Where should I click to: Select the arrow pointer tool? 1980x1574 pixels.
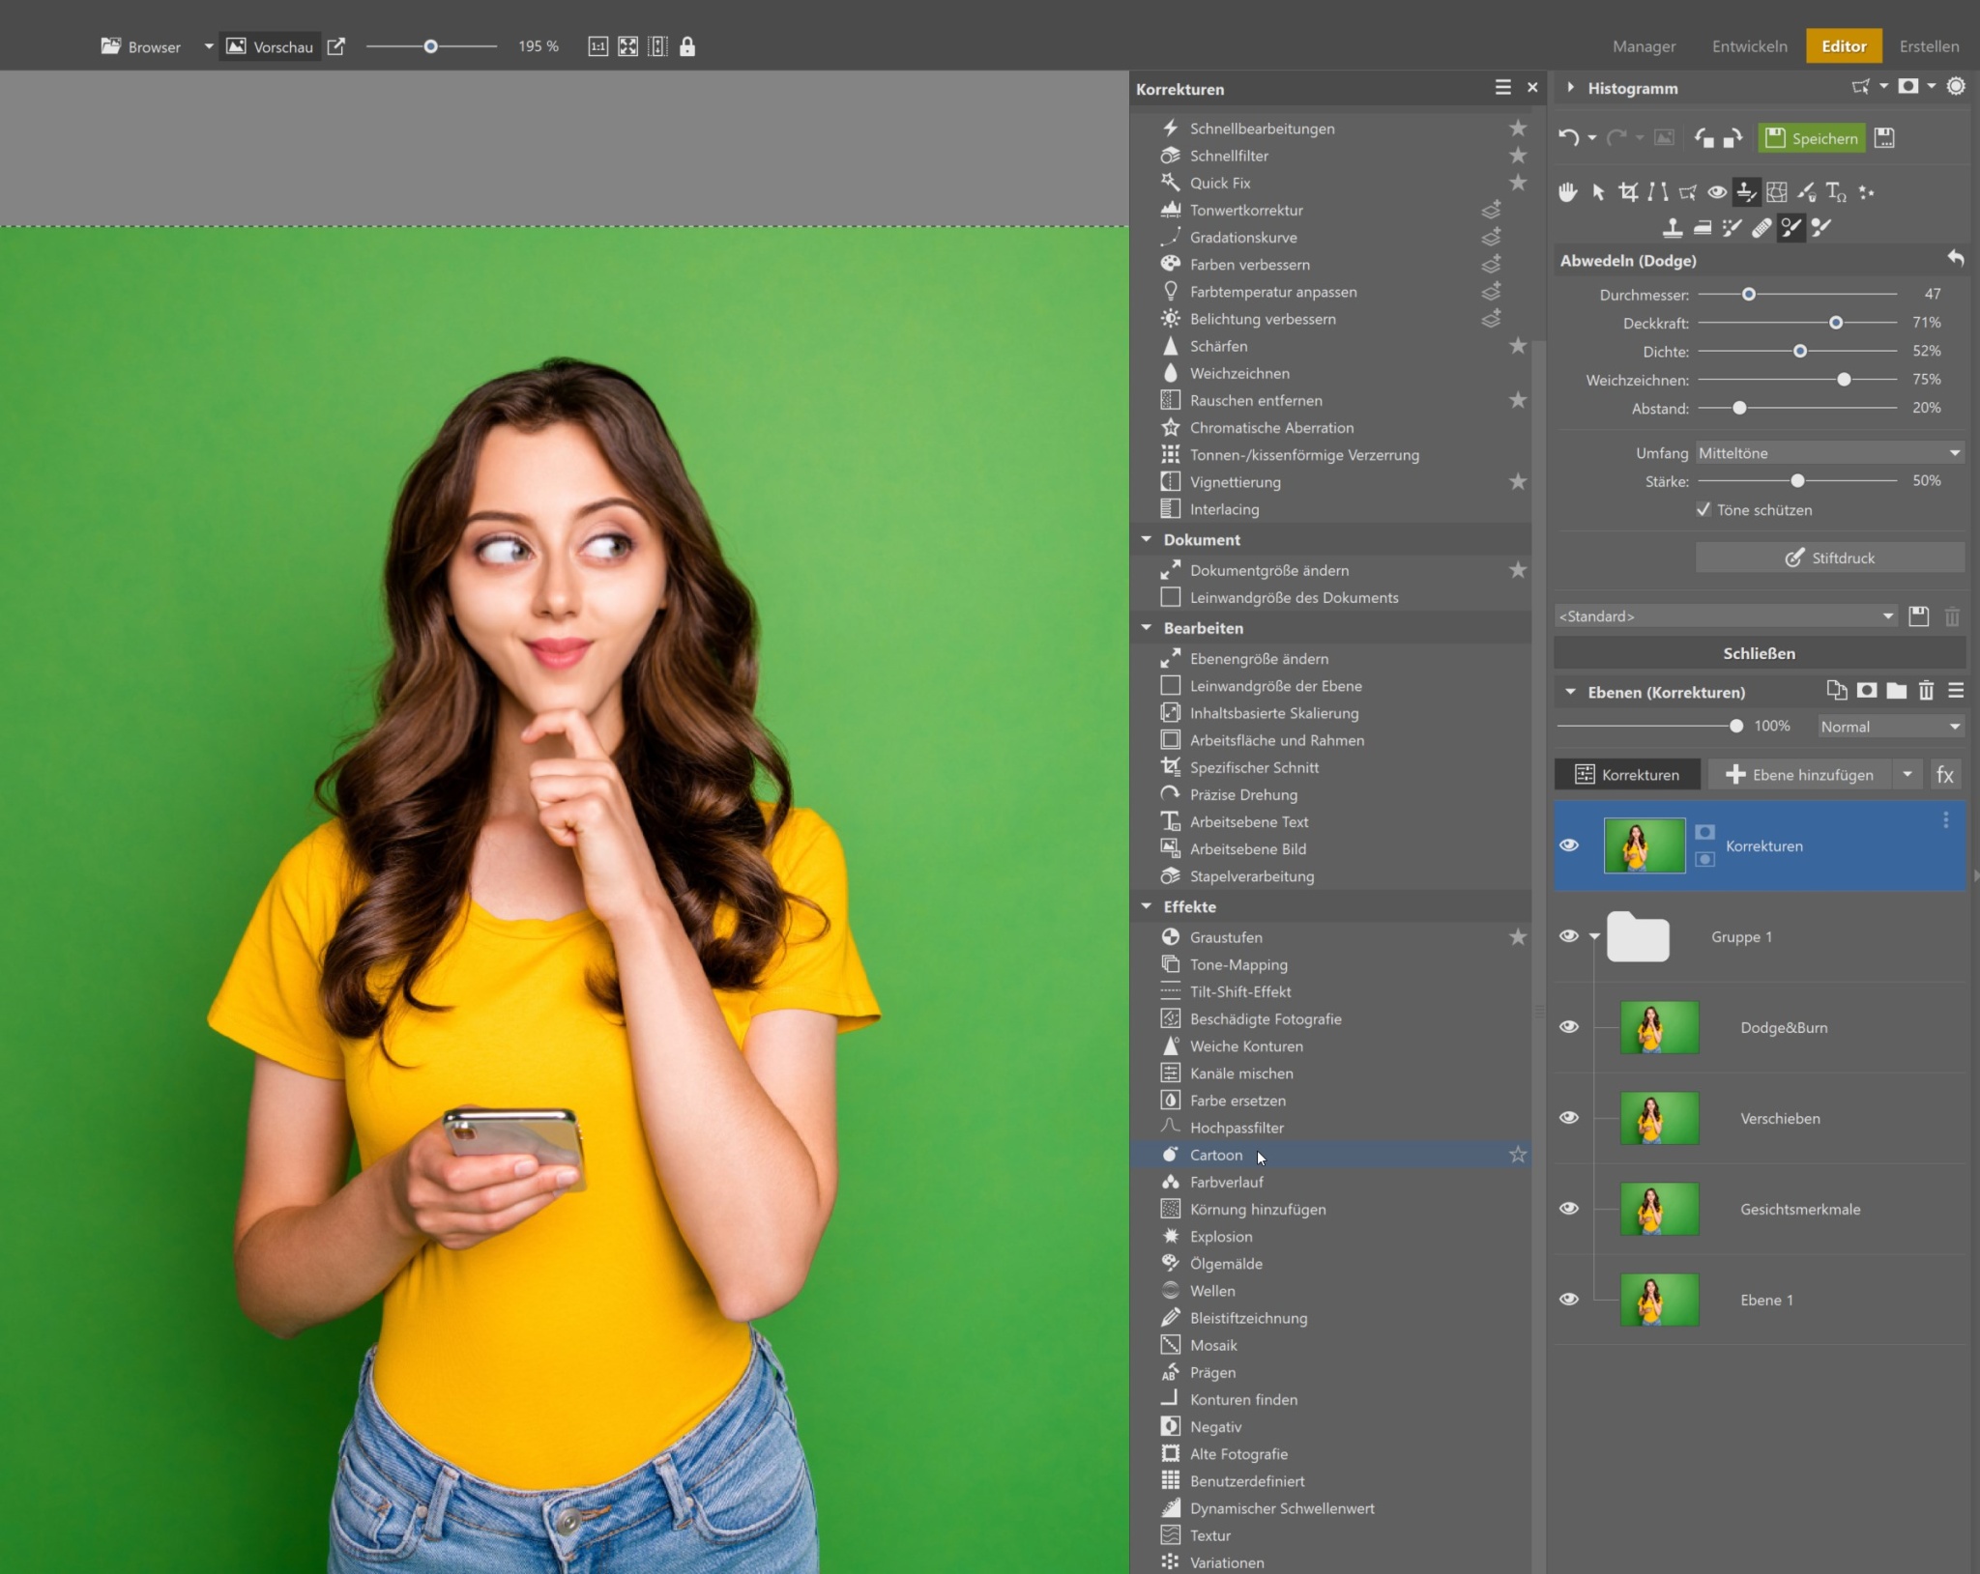(x=1598, y=192)
